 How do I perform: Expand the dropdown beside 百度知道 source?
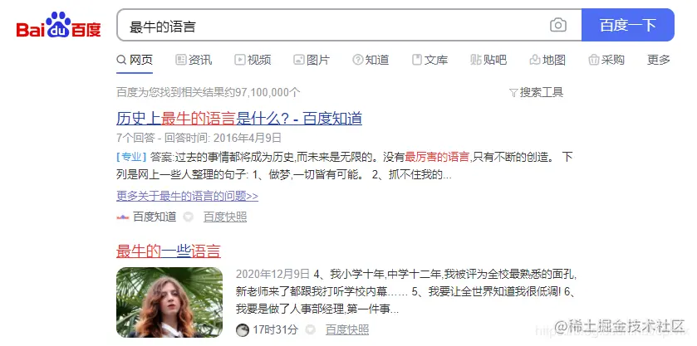(189, 217)
